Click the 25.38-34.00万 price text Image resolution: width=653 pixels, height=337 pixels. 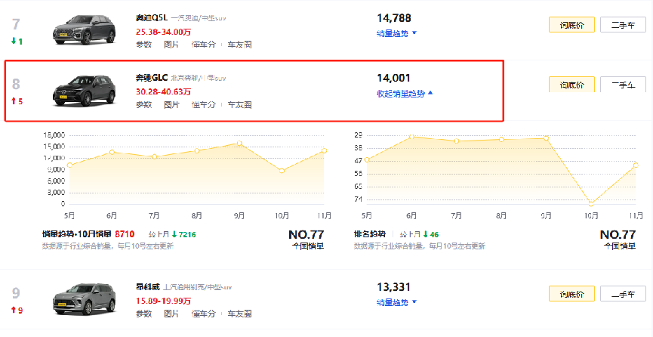(163, 32)
